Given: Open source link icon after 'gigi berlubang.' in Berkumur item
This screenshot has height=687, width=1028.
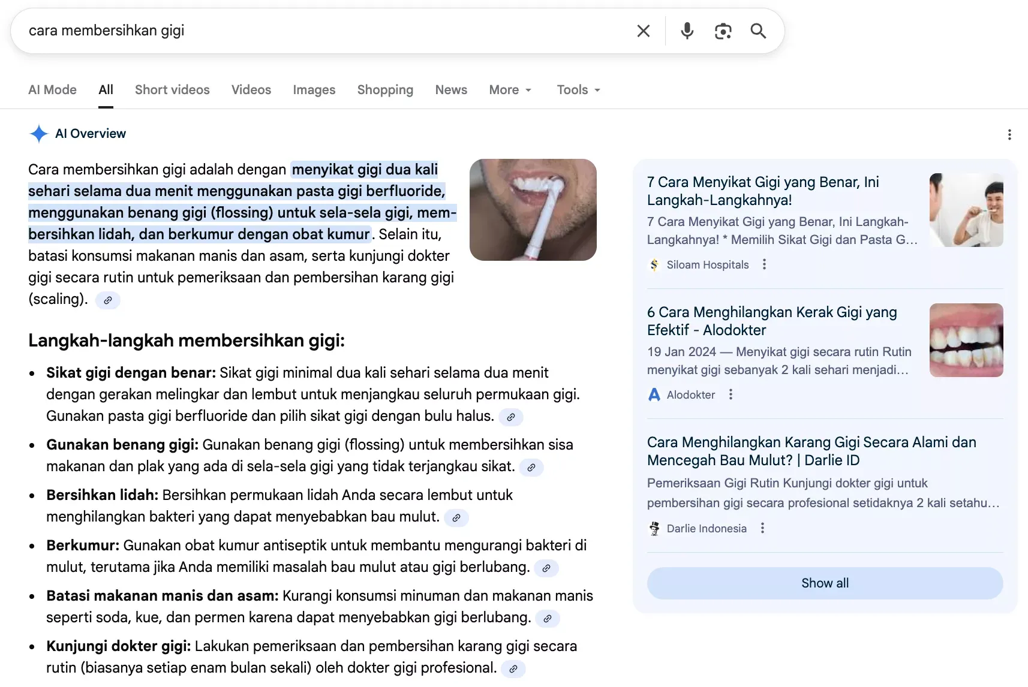Looking at the screenshot, I should (x=546, y=568).
